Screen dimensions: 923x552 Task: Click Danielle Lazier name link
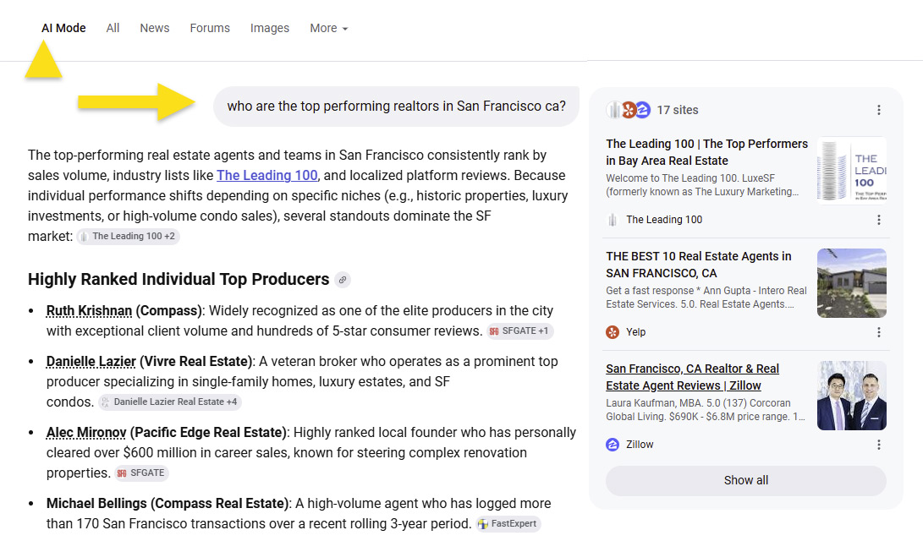[91, 362]
